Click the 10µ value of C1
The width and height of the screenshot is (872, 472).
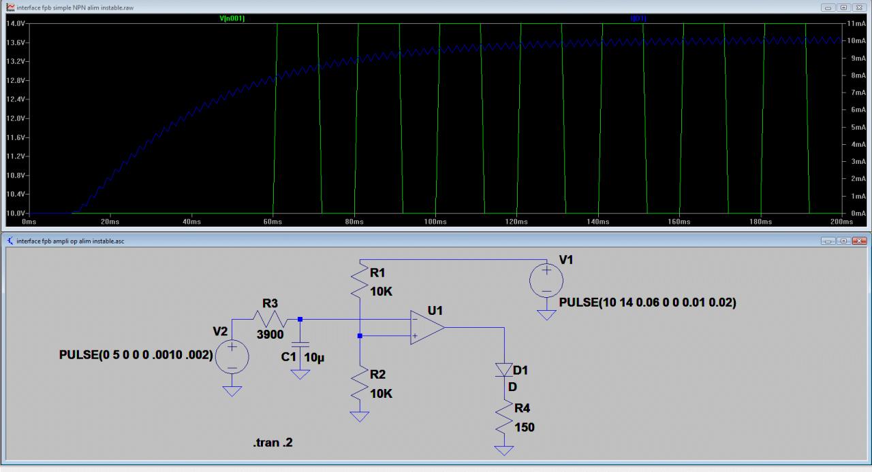coord(315,358)
